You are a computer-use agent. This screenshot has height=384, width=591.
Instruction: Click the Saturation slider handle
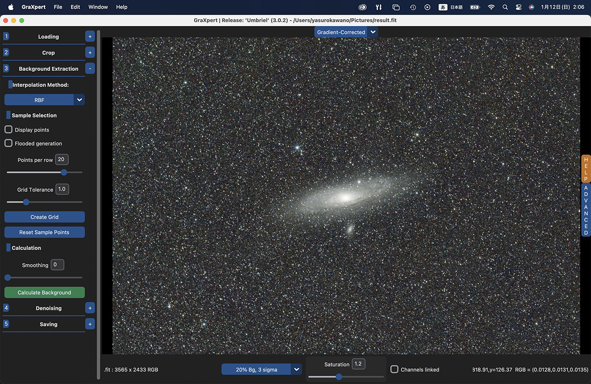point(338,377)
